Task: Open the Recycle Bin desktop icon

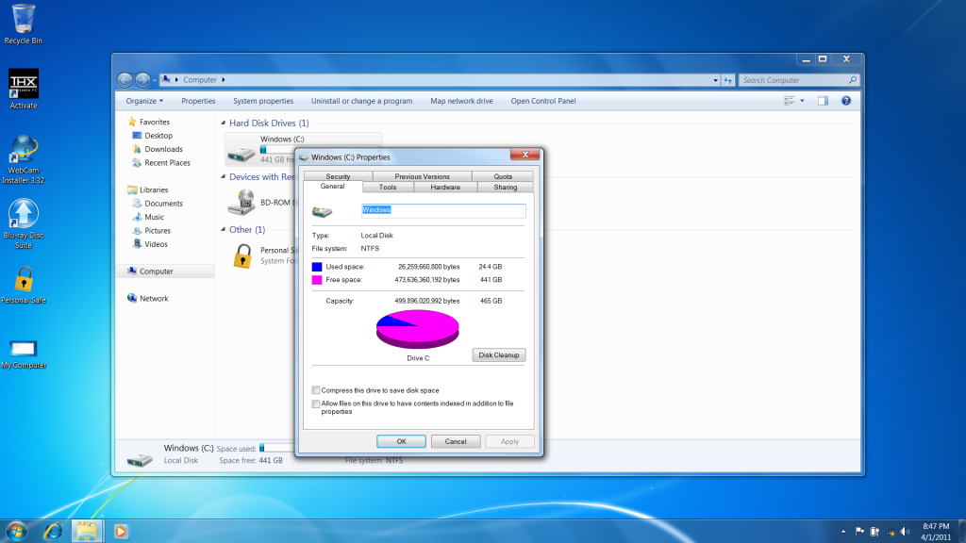Action: tap(24, 25)
